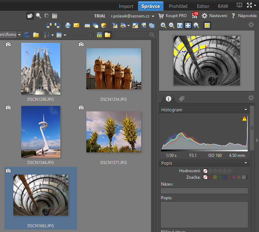Click Koupit PRO button
The image size is (259, 232).
coord(172,16)
